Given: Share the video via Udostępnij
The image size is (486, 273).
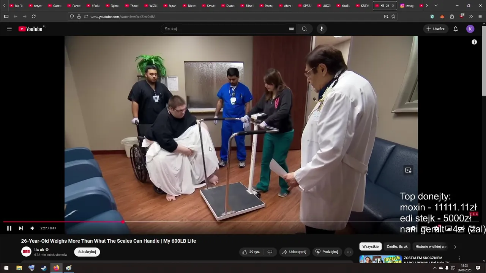Looking at the screenshot, I should pos(295,252).
